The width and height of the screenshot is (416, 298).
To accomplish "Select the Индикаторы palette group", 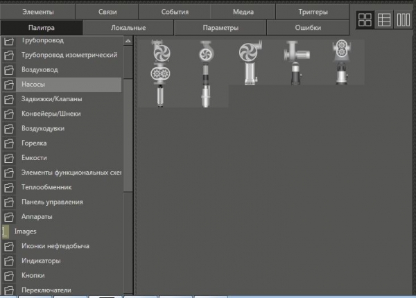I will pos(41,261).
